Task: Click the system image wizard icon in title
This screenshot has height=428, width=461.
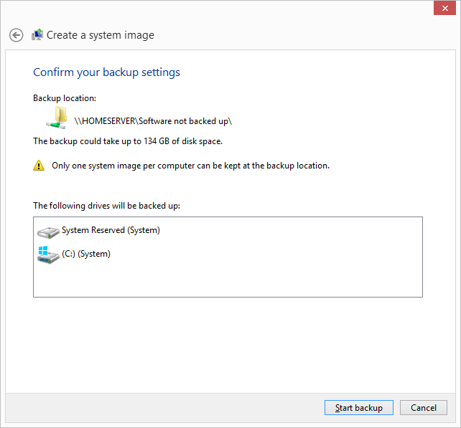Action: (x=37, y=35)
